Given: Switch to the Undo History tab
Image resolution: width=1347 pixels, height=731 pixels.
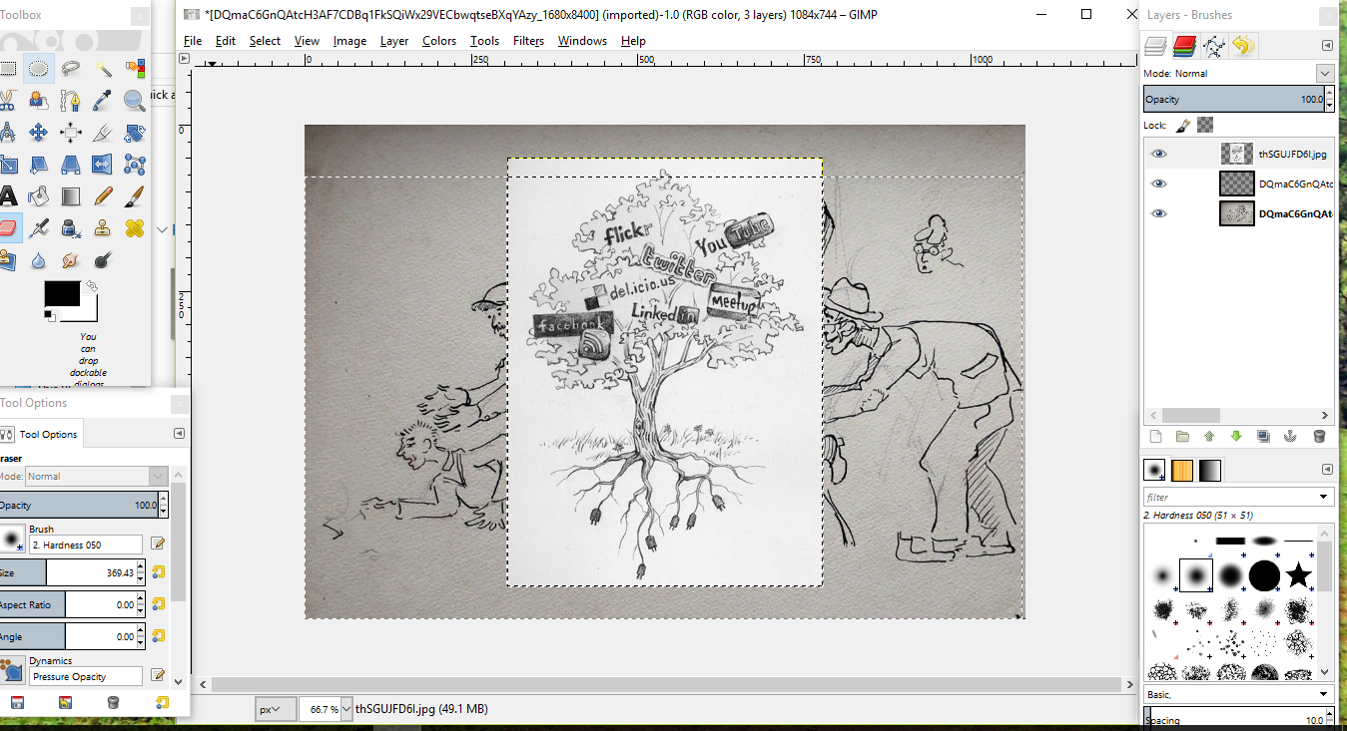Looking at the screenshot, I should pos(1243,45).
